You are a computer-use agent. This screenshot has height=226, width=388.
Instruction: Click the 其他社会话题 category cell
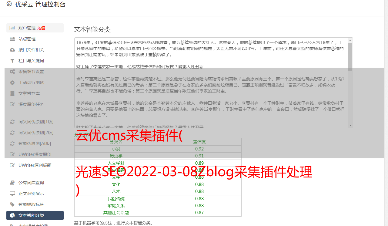coord(116,213)
